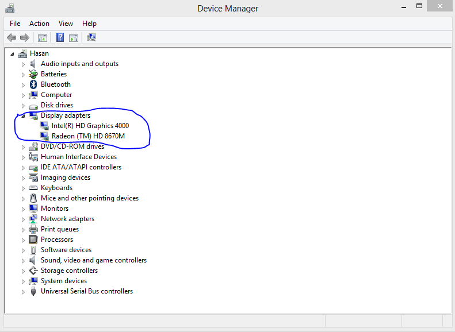Screen dimensions: 455x332
Task: Click the Keyboards icon
Action: [x=33, y=188]
